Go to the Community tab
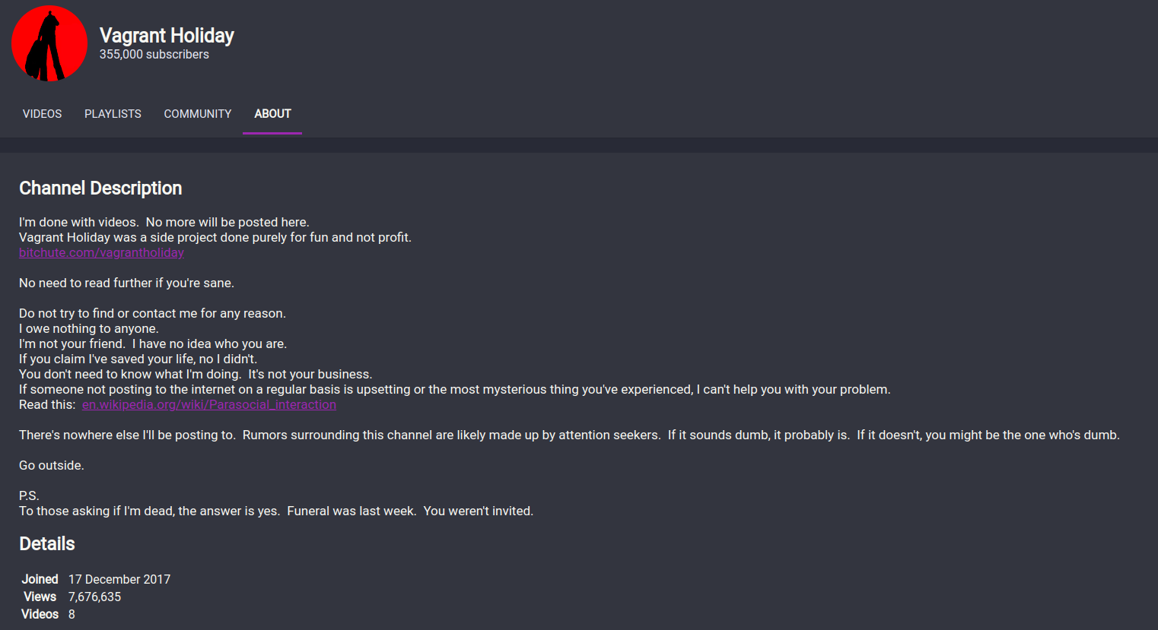Image resolution: width=1158 pixels, height=630 pixels. coord(198,114)
